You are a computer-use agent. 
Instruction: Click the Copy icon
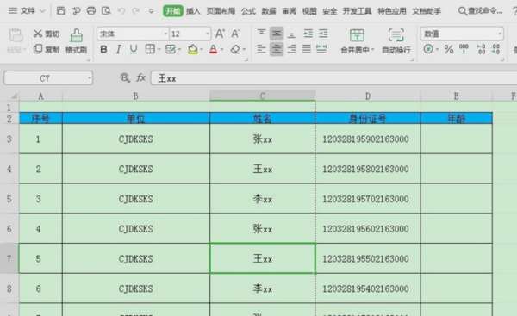tap(38, 49)
